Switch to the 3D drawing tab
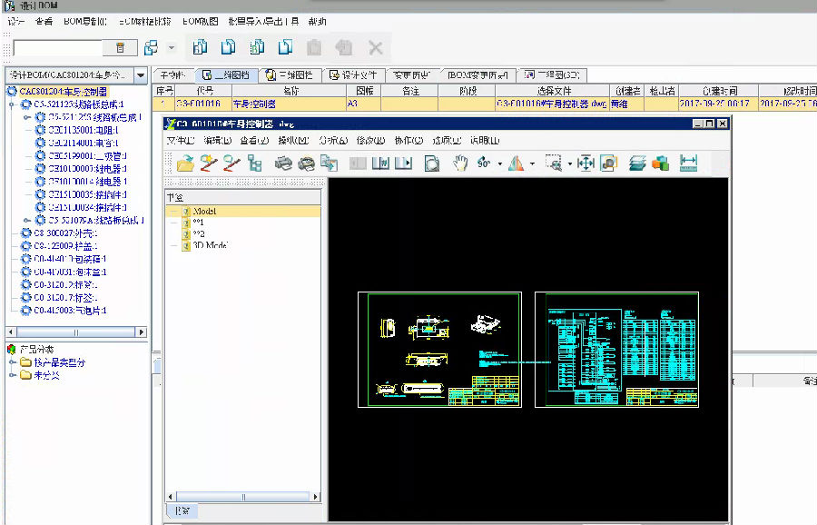 coord(290,75)
